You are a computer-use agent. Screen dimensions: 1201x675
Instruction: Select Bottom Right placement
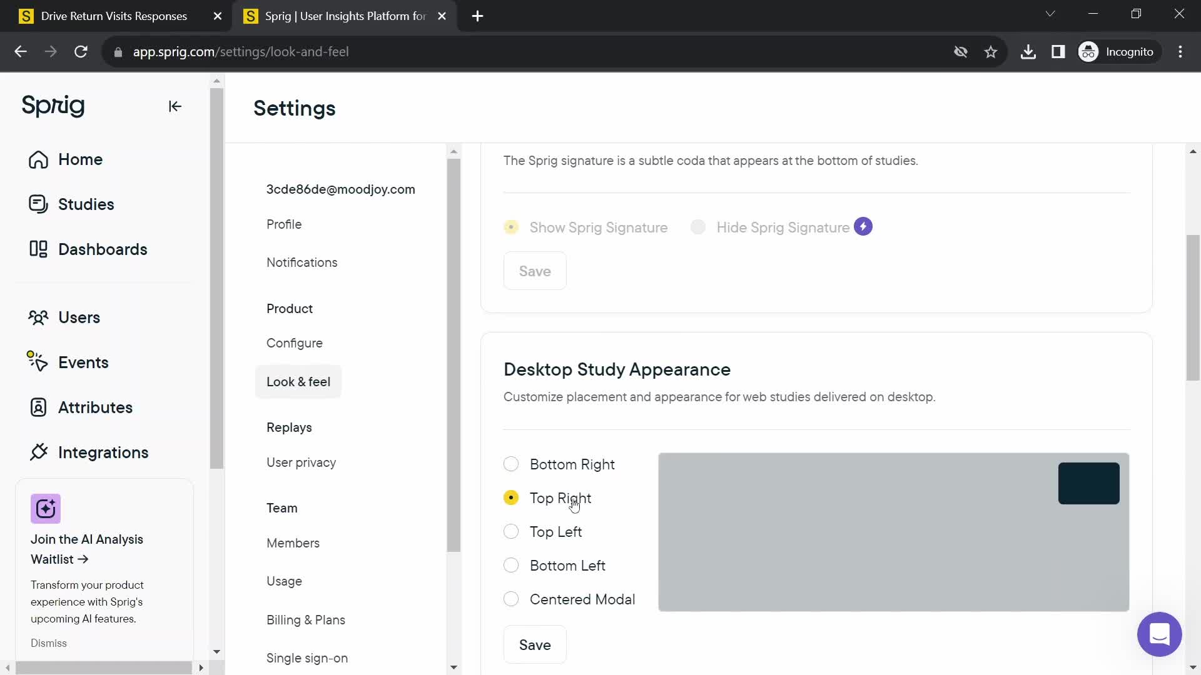[x=511, y=464]
